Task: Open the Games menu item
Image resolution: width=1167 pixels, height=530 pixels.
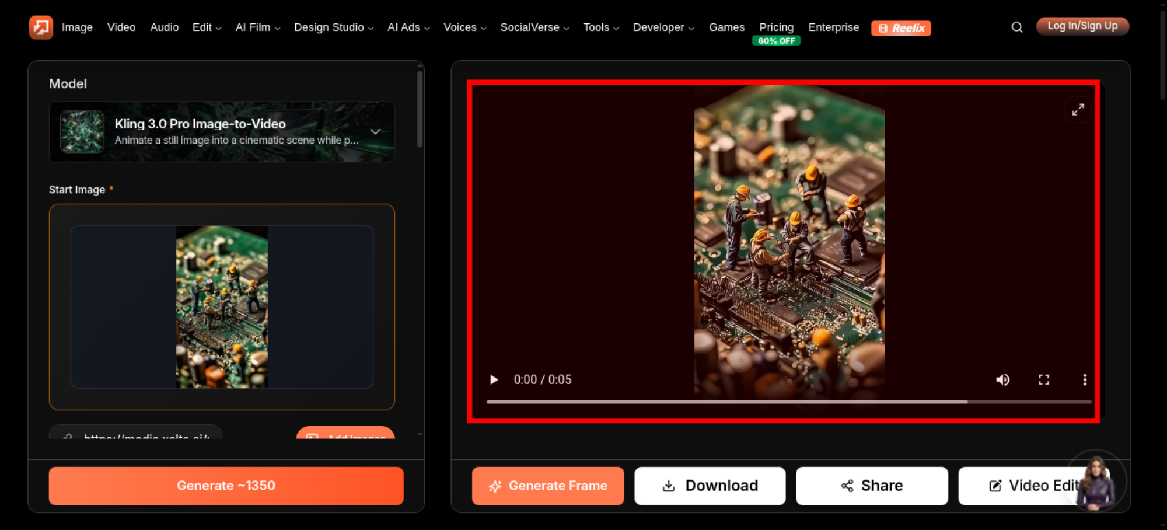Action: point(726,27)
